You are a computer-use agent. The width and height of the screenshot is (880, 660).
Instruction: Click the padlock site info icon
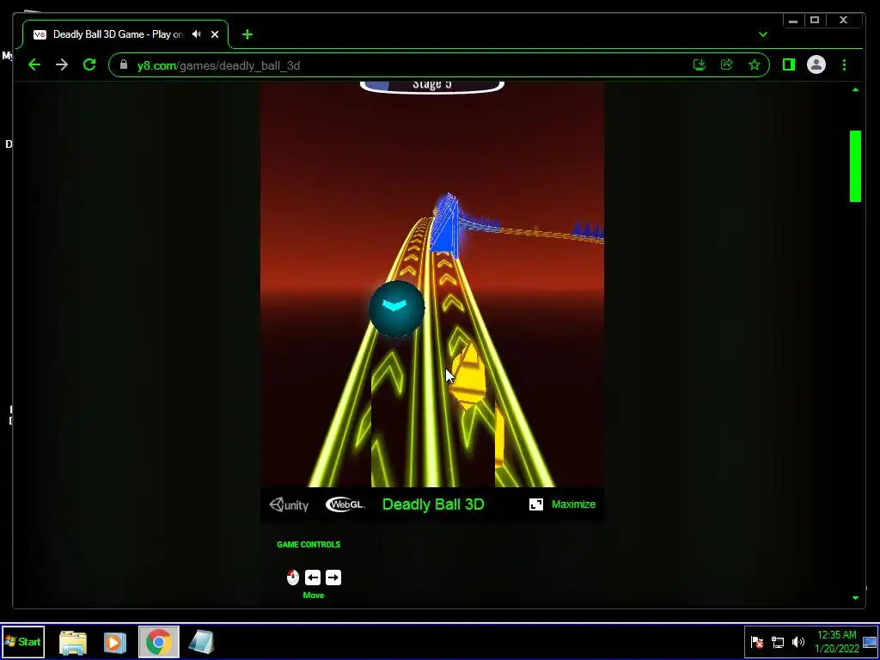click(124, 65)
